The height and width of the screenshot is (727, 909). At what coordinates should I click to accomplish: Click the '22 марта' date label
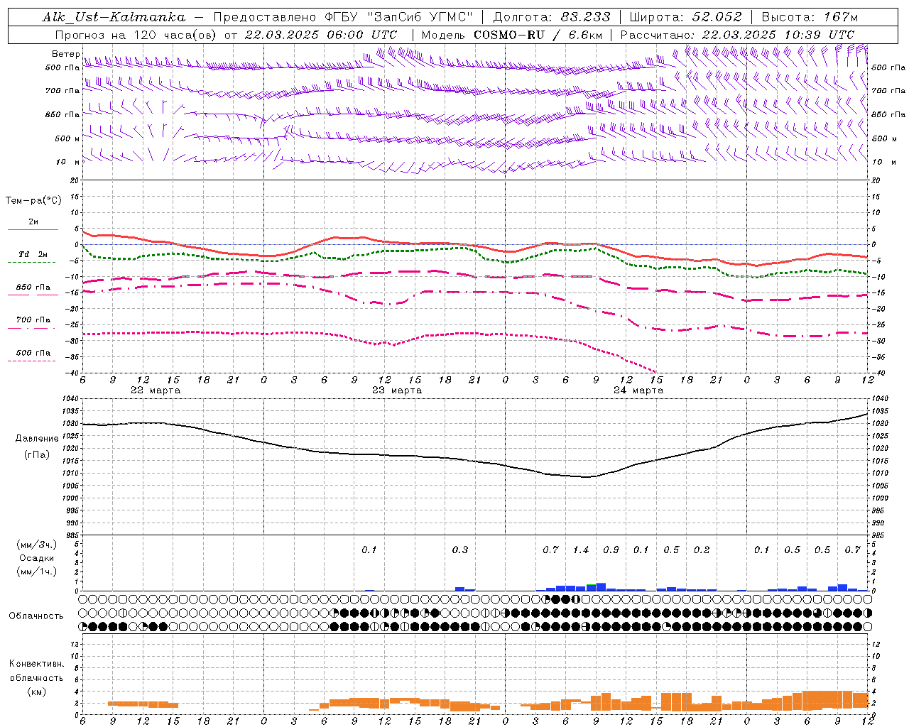pyautogui.click(x=156, y=390)
